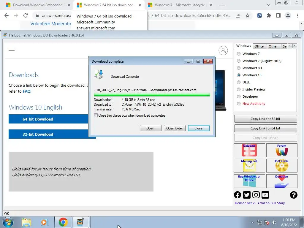The height and width of the screenshot is (228, 304).
Task: Open the Forum tile
Action: [x=282, y=150]
